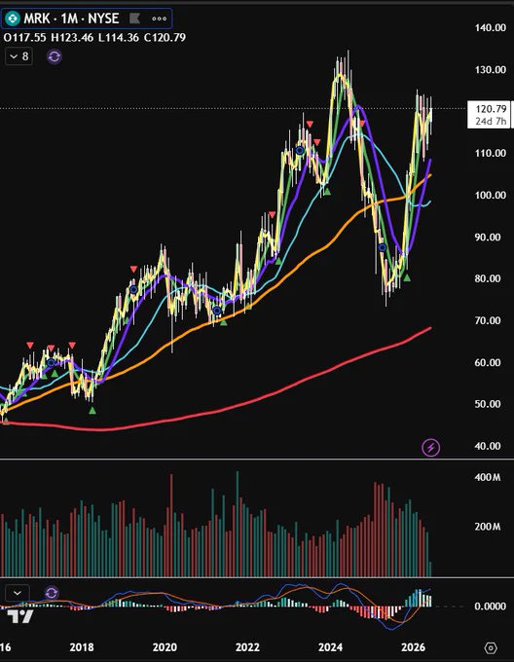Click the 50.00 price axis label
The height and width of the screenshot is (662, 514).
[488, 404]
